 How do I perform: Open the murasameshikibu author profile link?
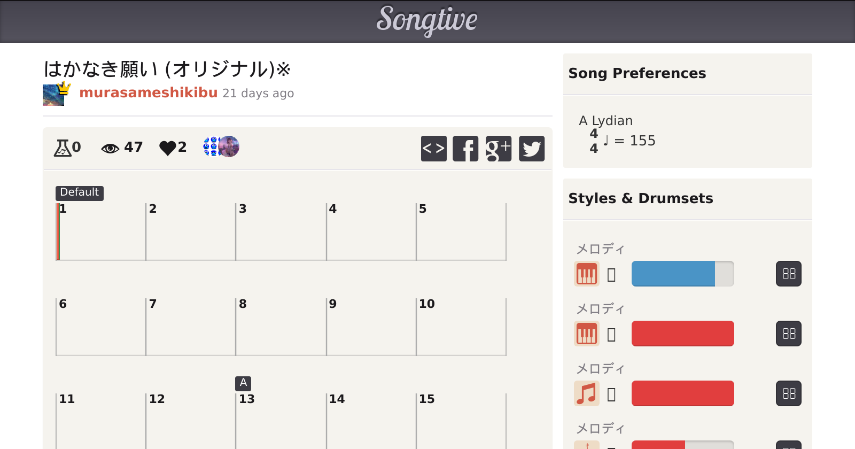click(x=148, y=93)
